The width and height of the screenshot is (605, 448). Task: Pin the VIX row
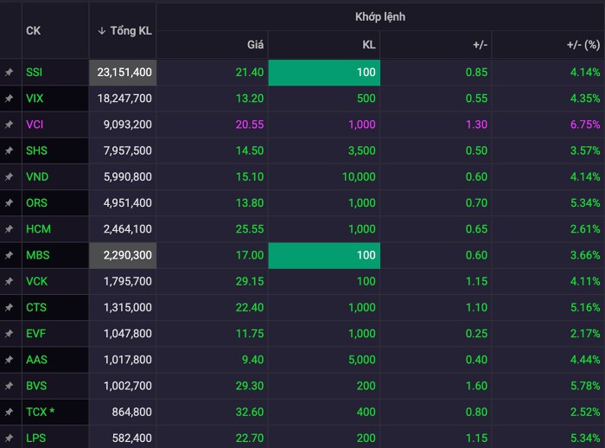click(x=9, y=99)
